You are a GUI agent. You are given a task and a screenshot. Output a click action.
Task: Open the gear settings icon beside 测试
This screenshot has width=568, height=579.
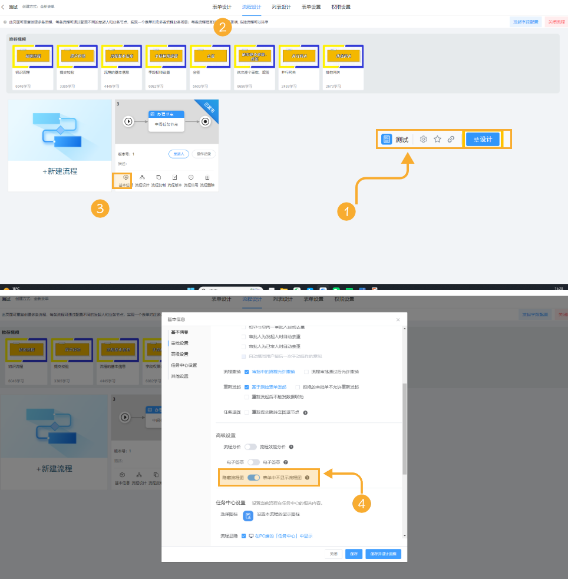click(x=423, y=140)
